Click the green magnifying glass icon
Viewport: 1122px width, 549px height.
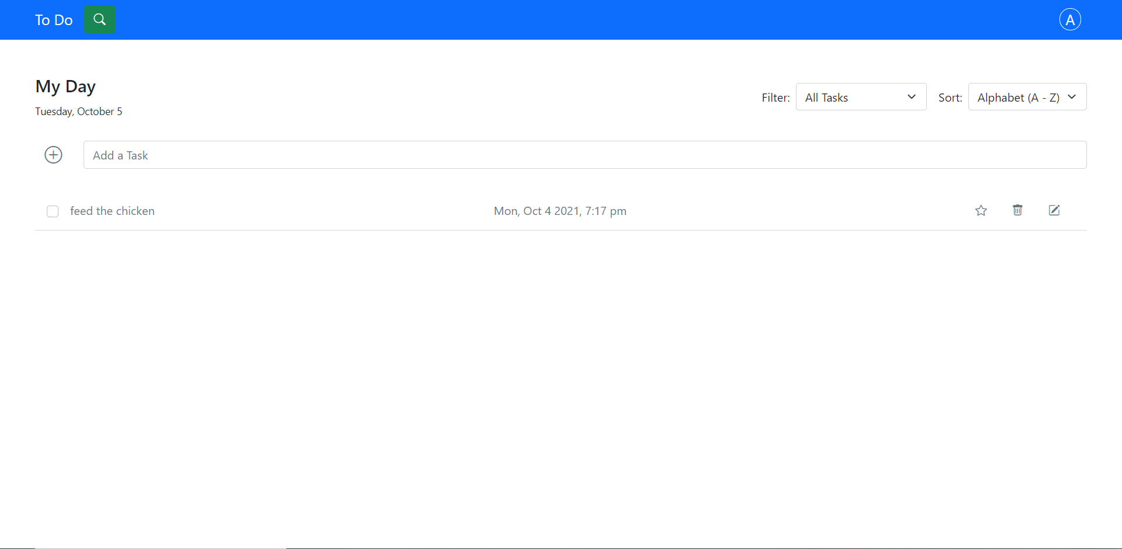pos(99,19)
